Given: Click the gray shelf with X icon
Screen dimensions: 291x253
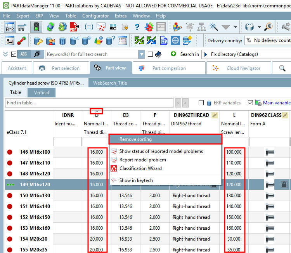Looking at the screenshot, I should point(161,27).
